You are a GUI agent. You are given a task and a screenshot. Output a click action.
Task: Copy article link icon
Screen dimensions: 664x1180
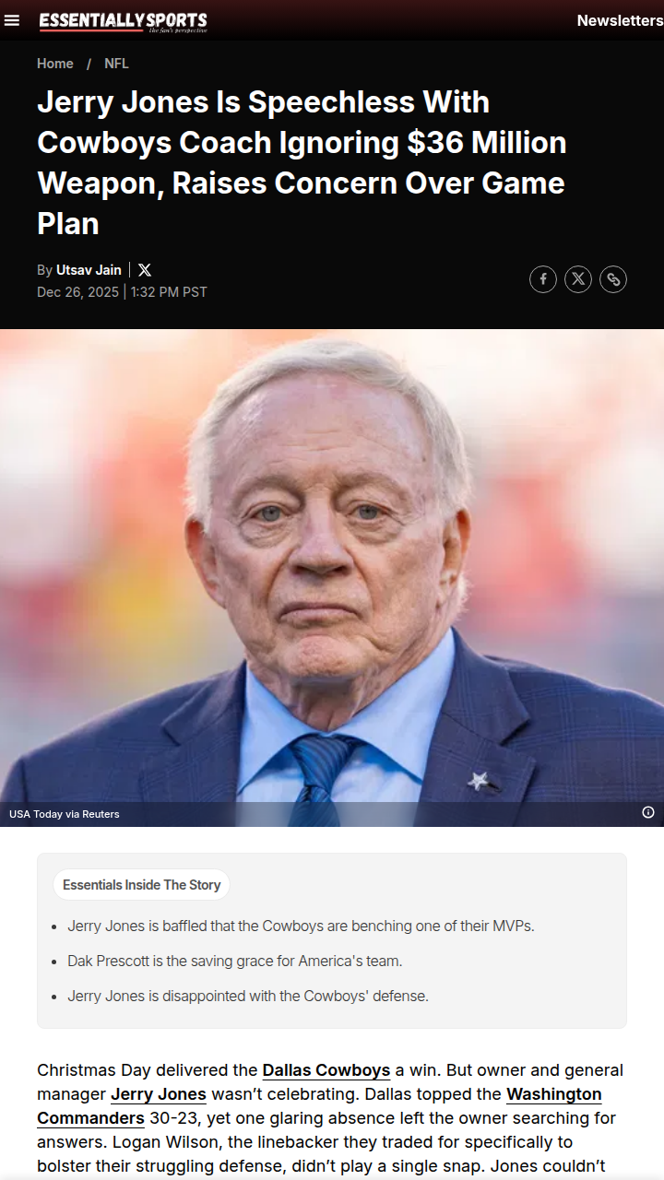613,279
